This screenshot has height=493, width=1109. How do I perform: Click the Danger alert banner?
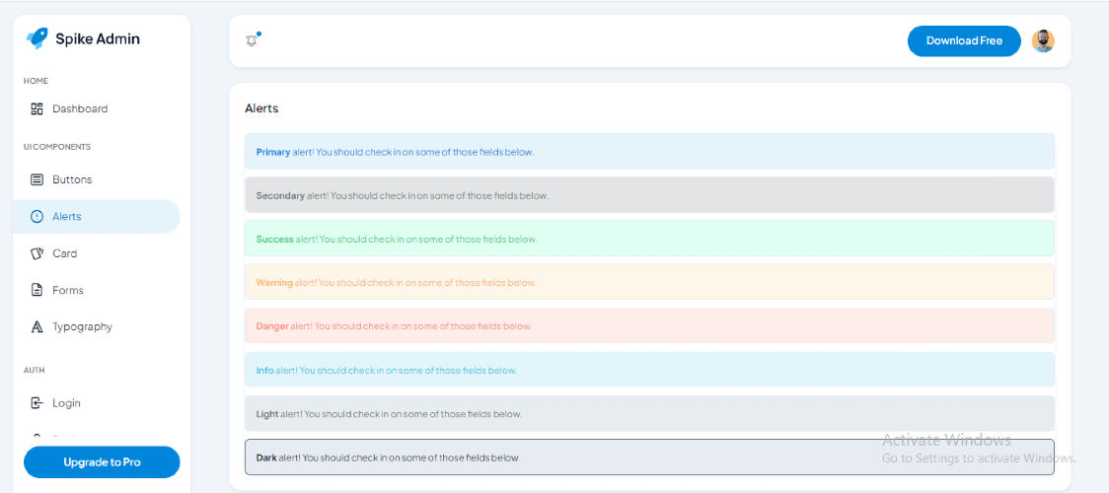649,325
